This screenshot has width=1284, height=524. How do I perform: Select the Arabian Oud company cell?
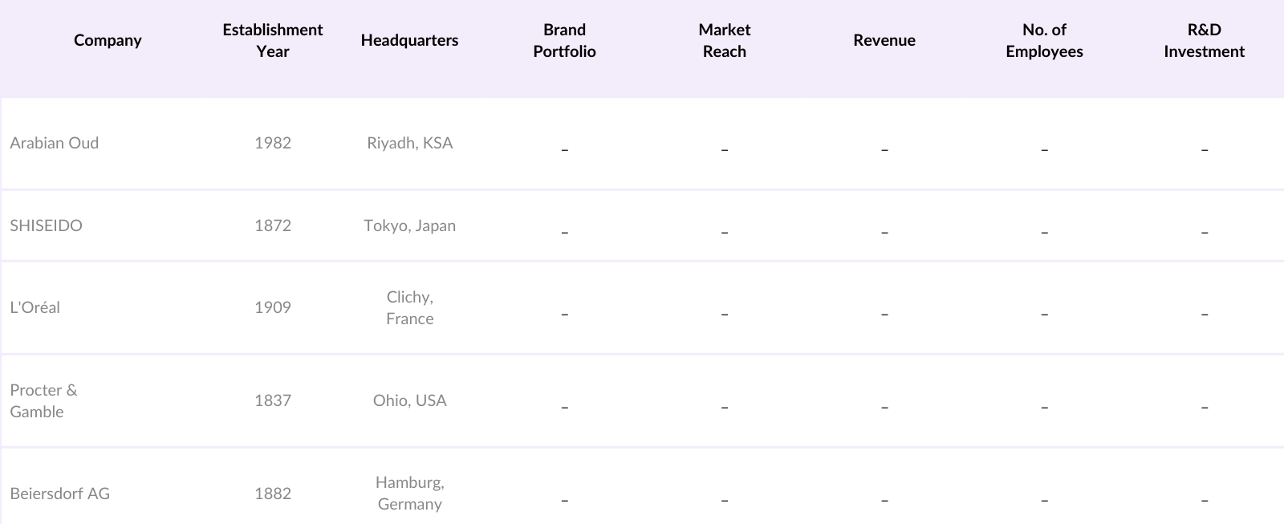[x=55, y=143]
